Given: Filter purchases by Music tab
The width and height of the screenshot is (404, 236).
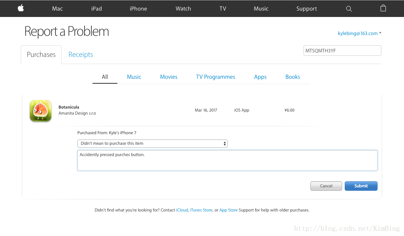Looking at the screenshot, I should coord(134,77).
